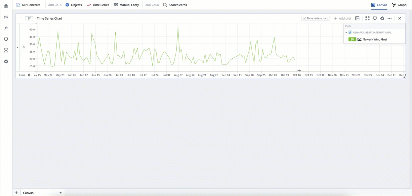412x196 pixels.
Task: Open the fx functions panel
Action: (6, 28)
